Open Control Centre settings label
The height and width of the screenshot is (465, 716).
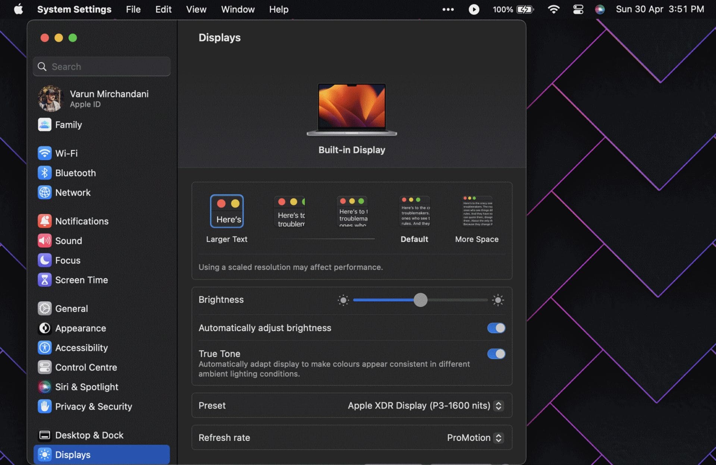coord(86,367)
